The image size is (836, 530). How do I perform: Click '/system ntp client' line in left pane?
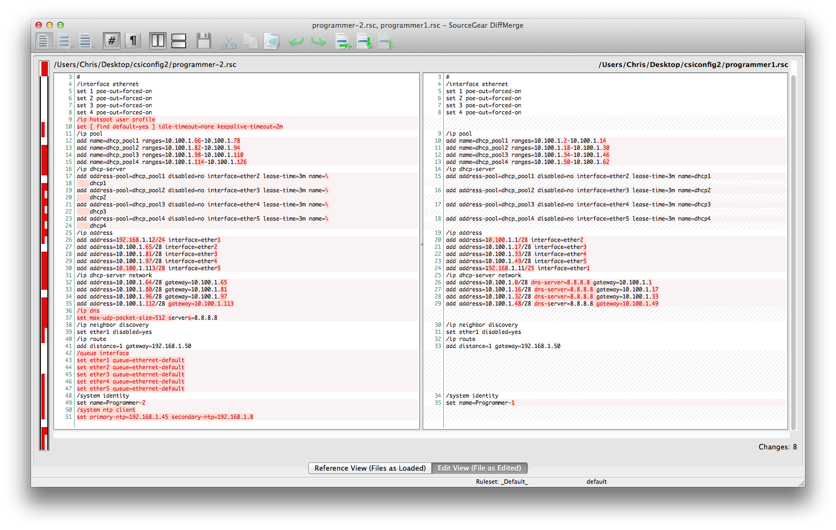coord(106,410)
